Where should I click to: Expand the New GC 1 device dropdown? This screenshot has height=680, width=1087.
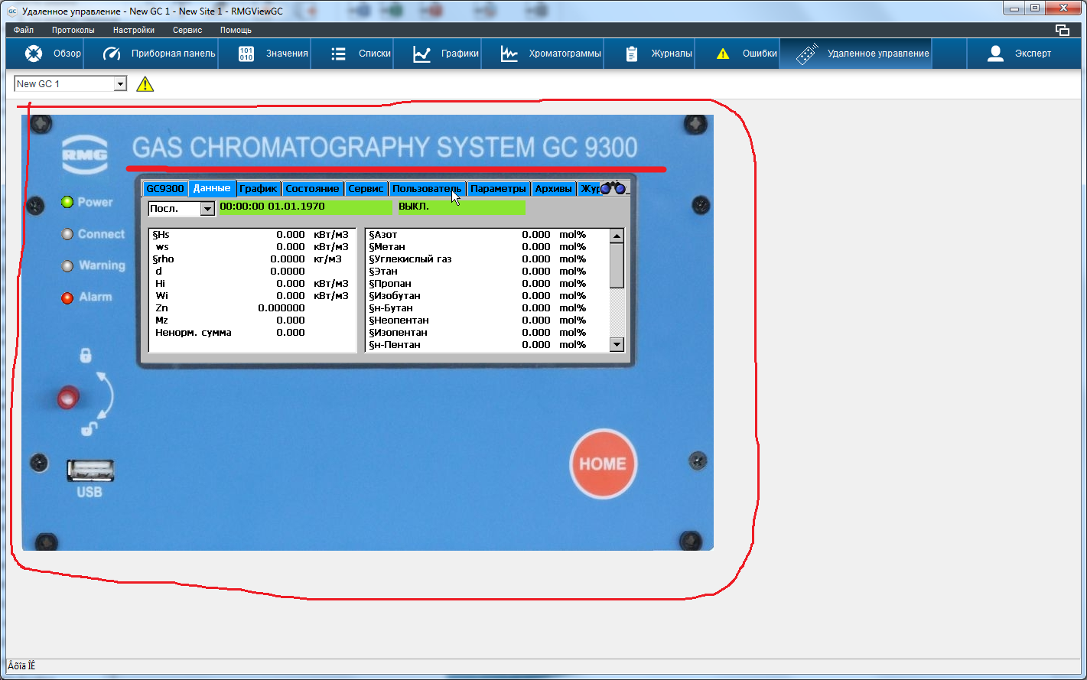120,84
